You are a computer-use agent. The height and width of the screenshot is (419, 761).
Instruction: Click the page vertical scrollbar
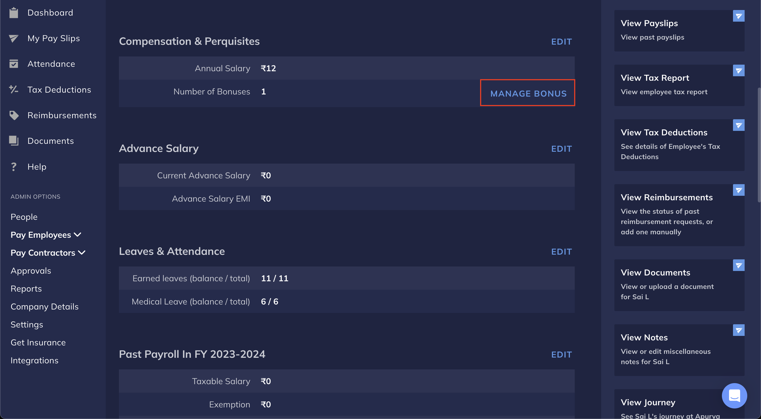click(x=759, y=145)
